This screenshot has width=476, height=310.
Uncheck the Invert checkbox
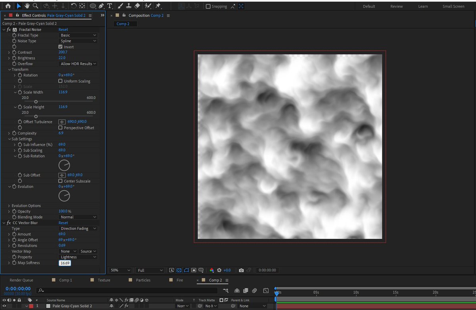point(60,47)
